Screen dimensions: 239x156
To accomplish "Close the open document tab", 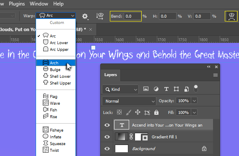I will 91,29.
